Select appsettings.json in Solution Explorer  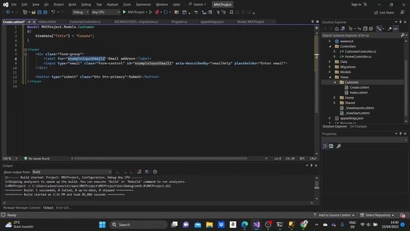click(x=352, y=118)
